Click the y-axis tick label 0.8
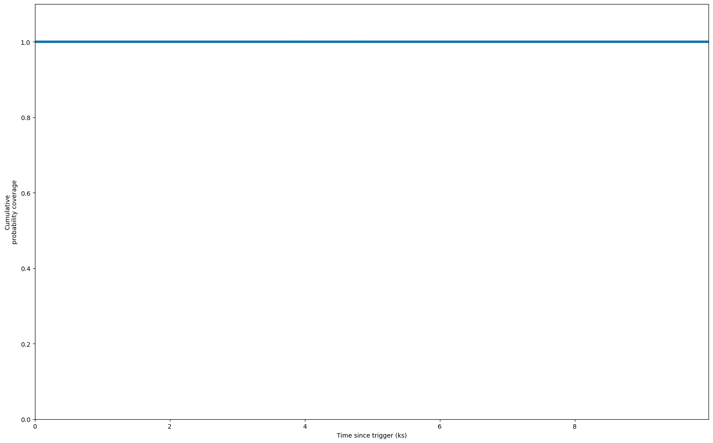Screen dimensions: 713x443 (26, 118)
